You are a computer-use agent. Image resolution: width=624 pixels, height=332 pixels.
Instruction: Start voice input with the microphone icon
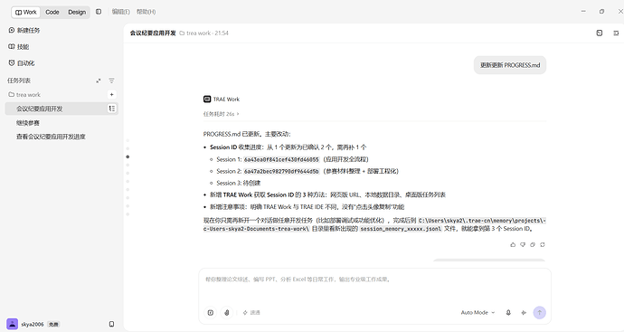click(508, 312)
